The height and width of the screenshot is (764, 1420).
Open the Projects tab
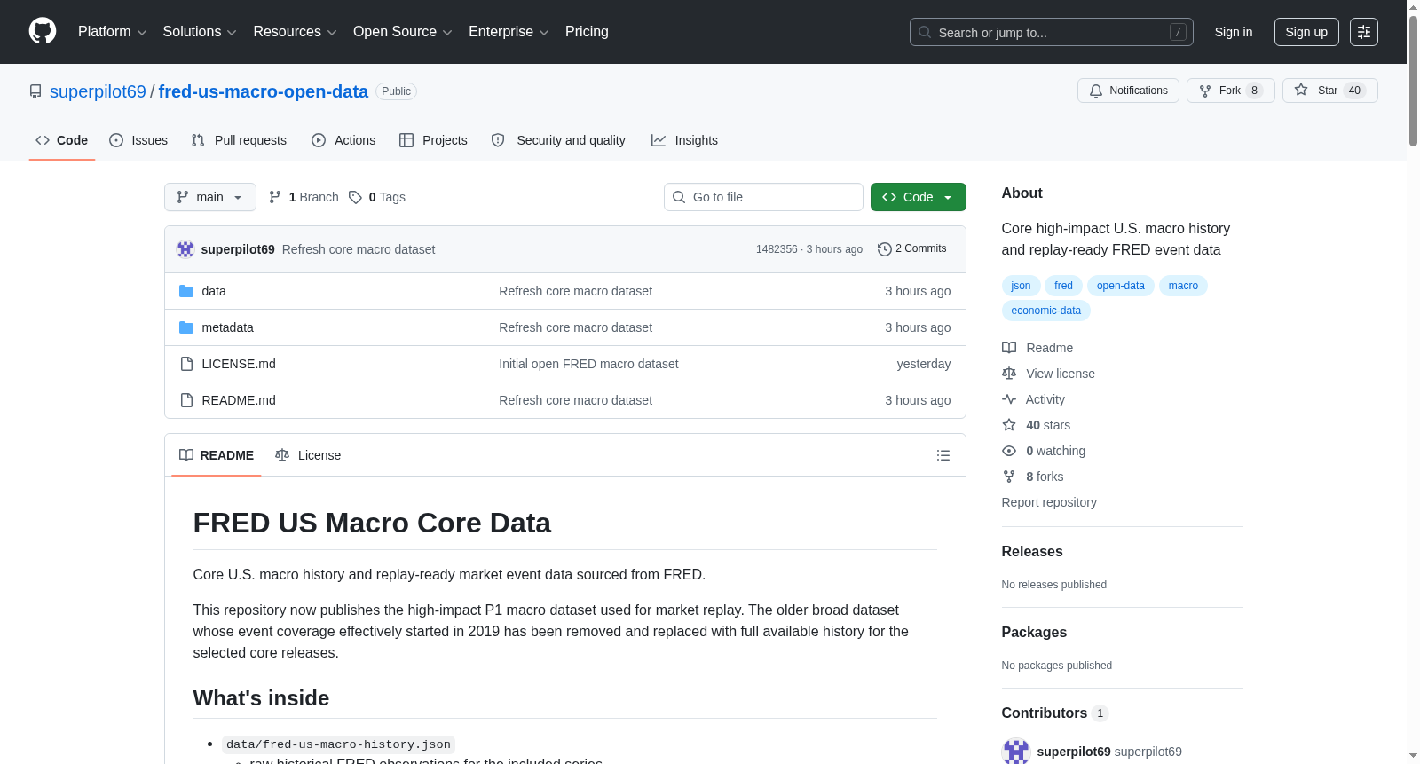pyautogui.click(x=433, y=140)
